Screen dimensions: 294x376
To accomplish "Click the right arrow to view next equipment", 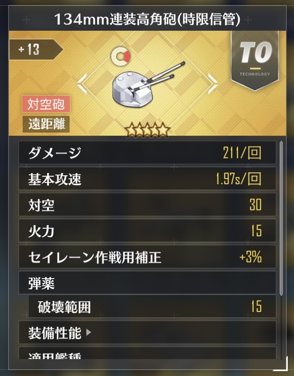I will tap(212, 84).
